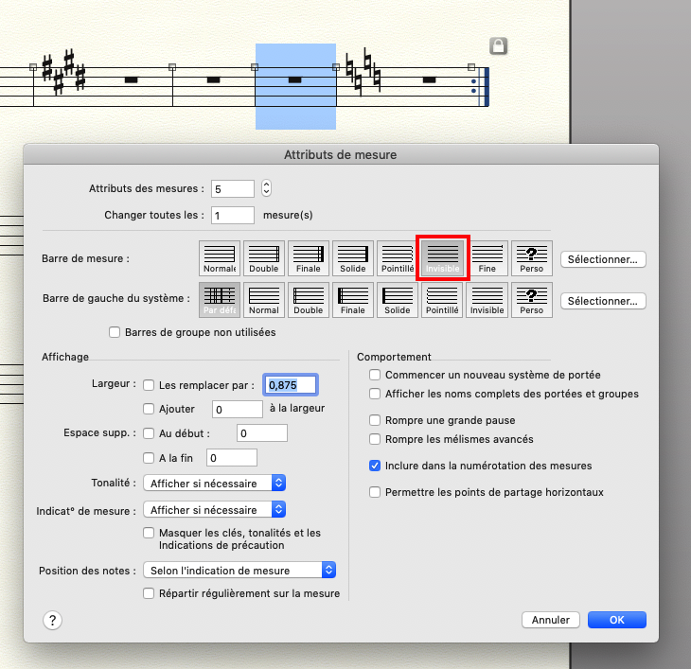Click the lock icon above the staff
The image size is (691, 669).
(x=498, y=46)
